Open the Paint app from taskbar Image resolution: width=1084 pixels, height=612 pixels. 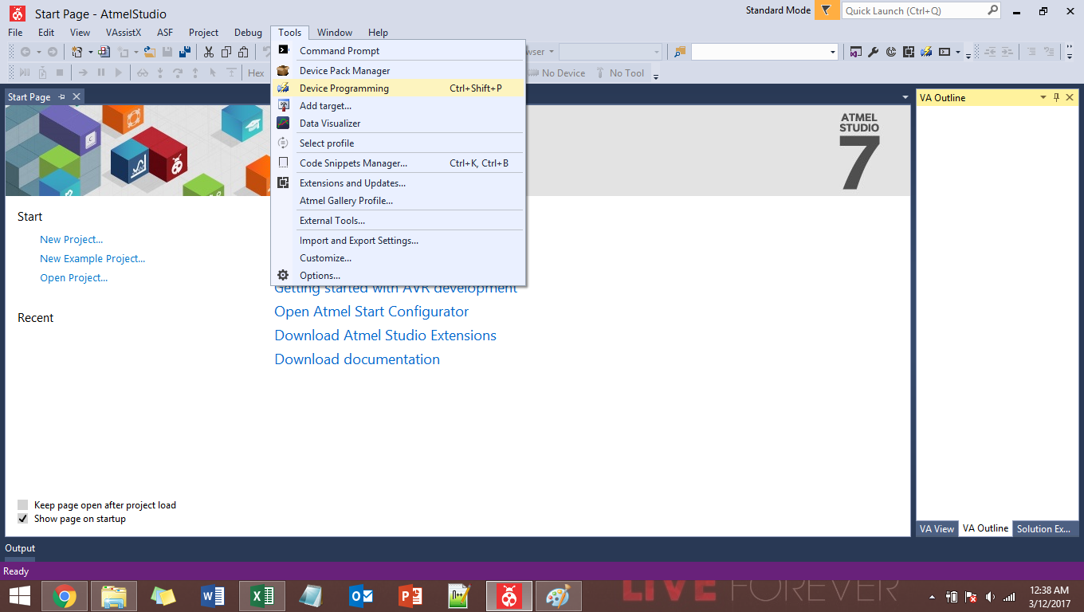coord(559,595)
